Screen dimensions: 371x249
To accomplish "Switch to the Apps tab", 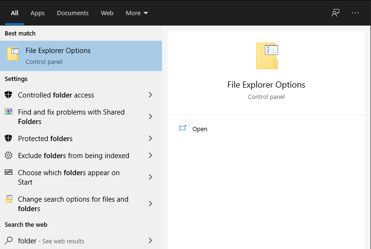I will [37, 13].
